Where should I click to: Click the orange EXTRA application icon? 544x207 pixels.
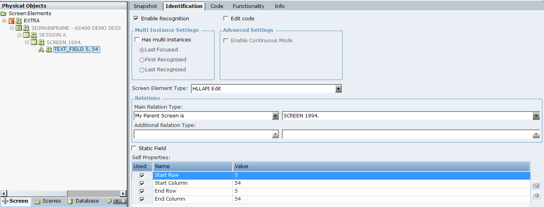11,21
